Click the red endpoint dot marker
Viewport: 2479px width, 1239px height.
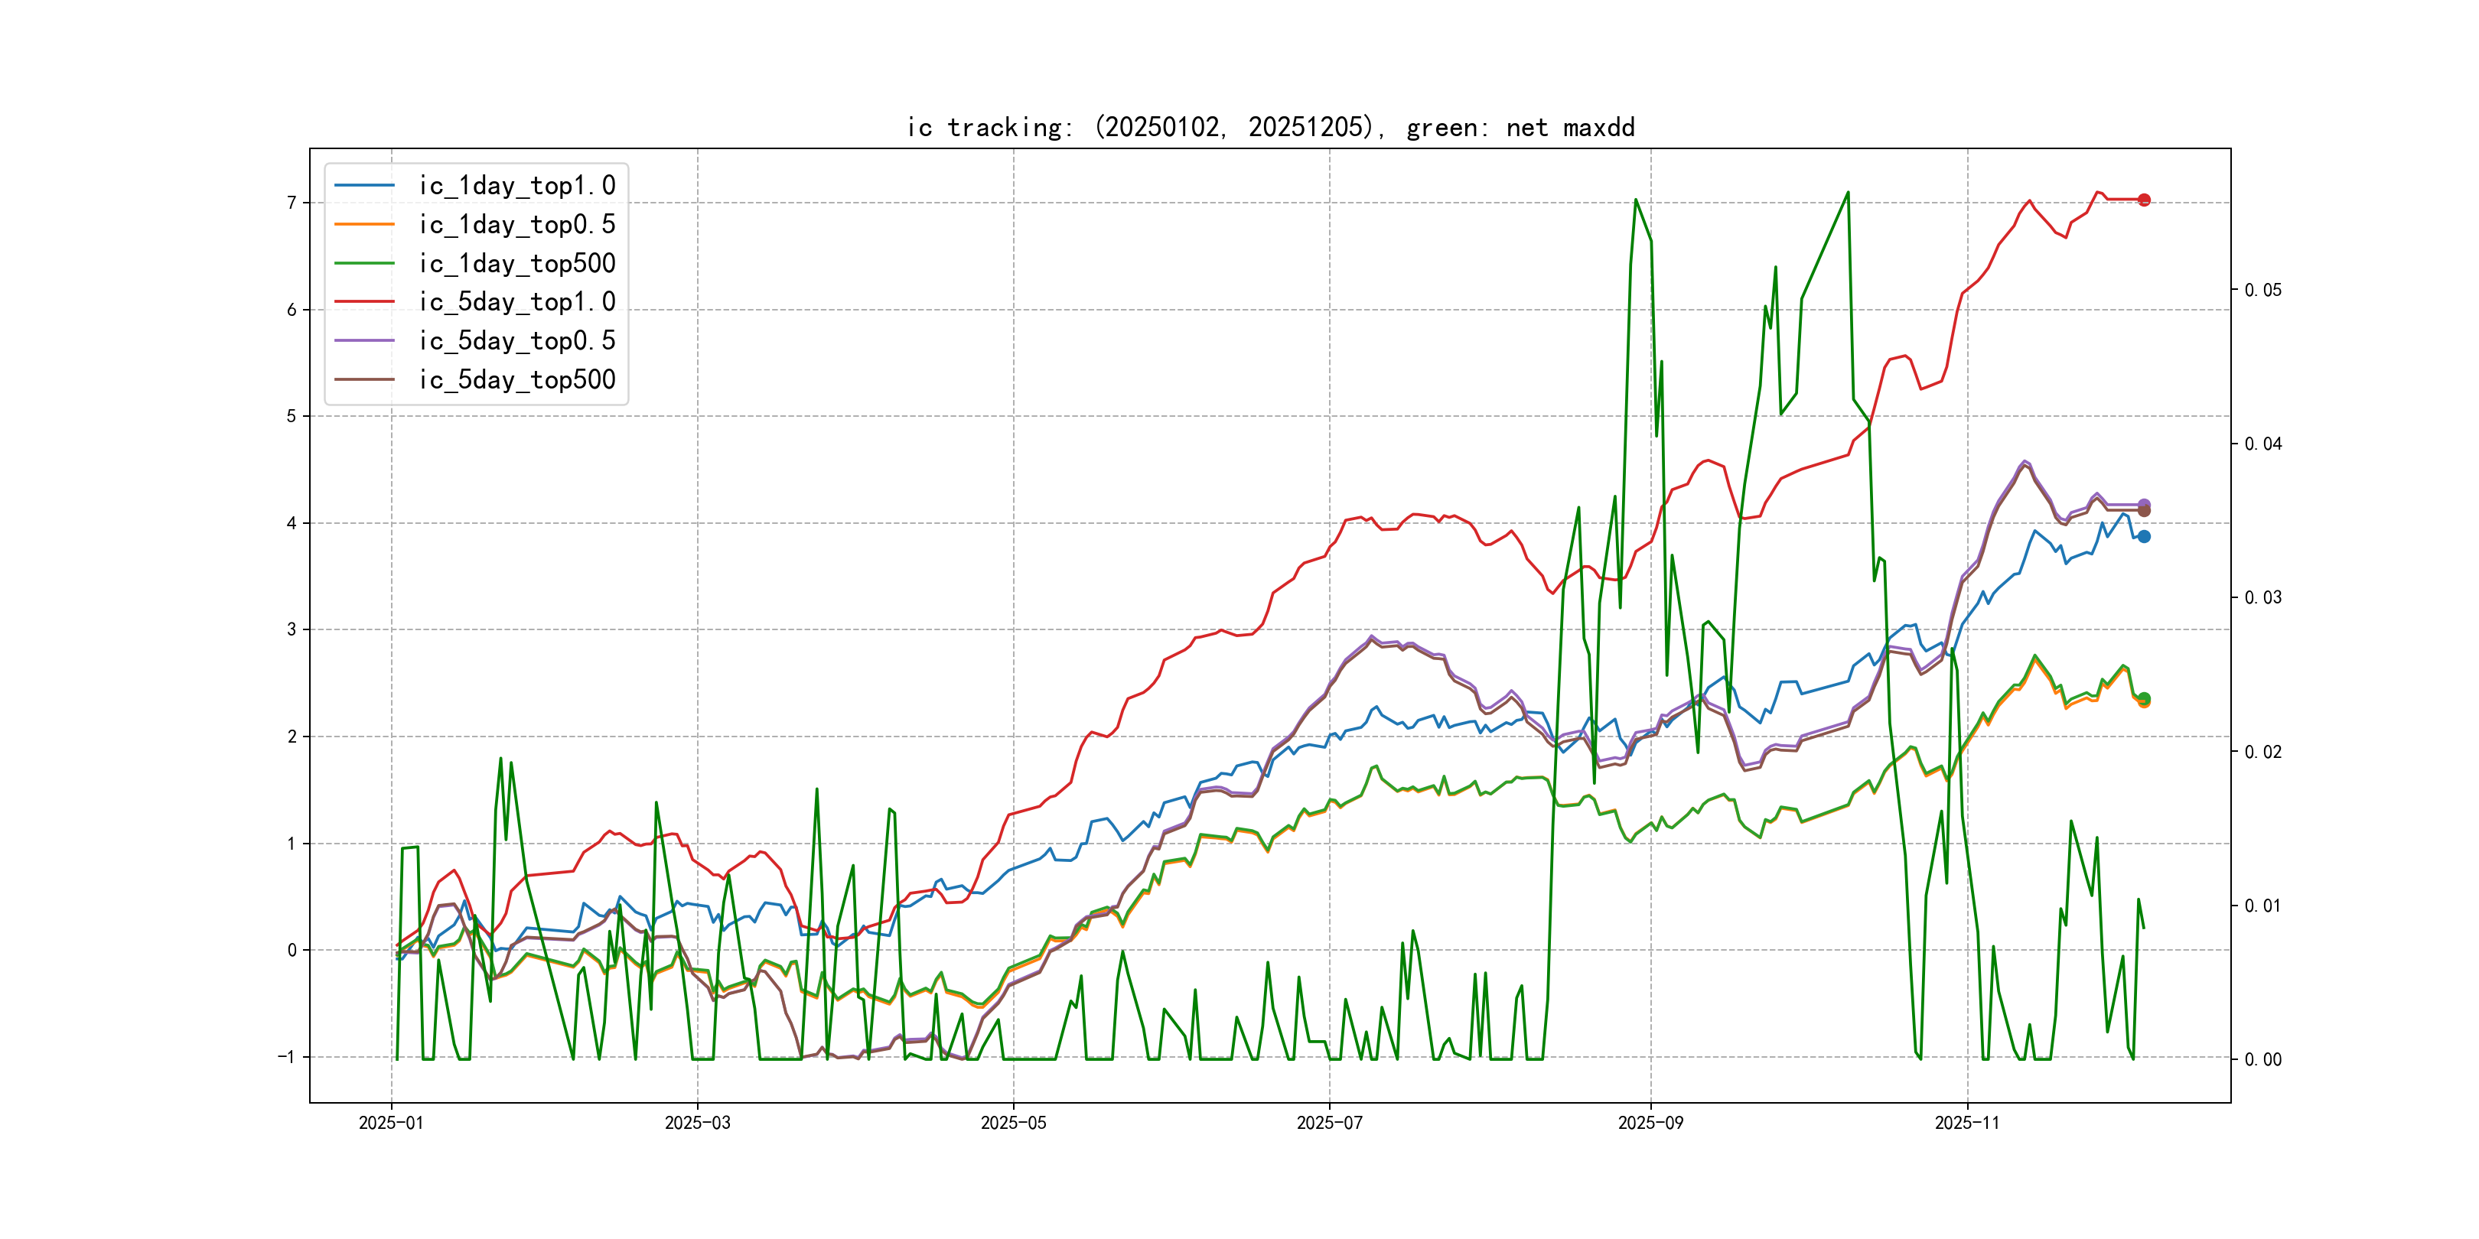pyautogui.click(x=2144, y=200)
